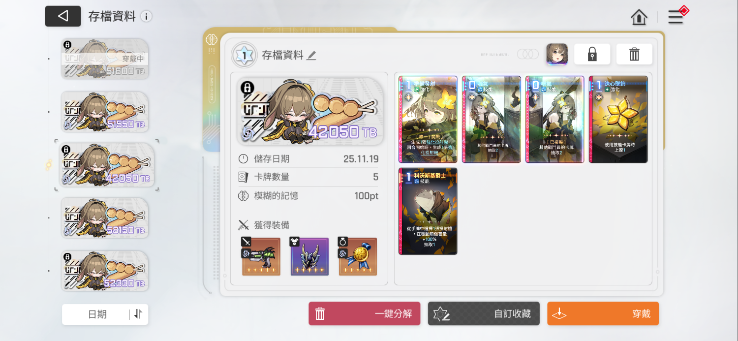738x341 pixels.
Task: Click the character portrait avatar
Action: (x=557, y=54)
